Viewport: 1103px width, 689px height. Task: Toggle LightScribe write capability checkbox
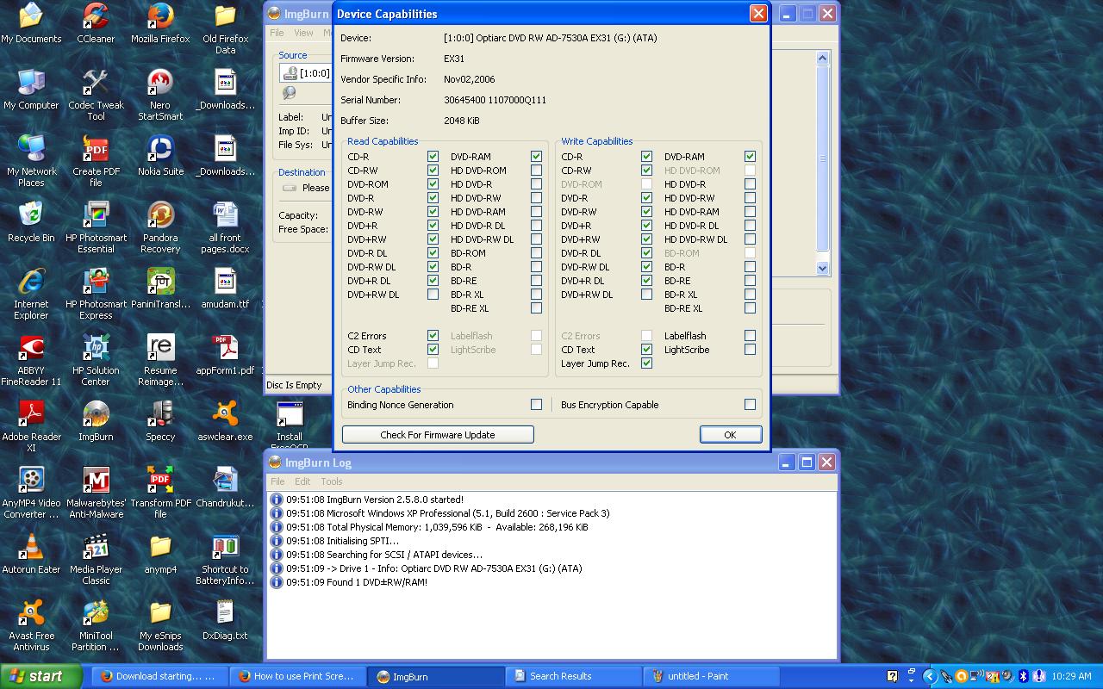click(x=750, y=350)
